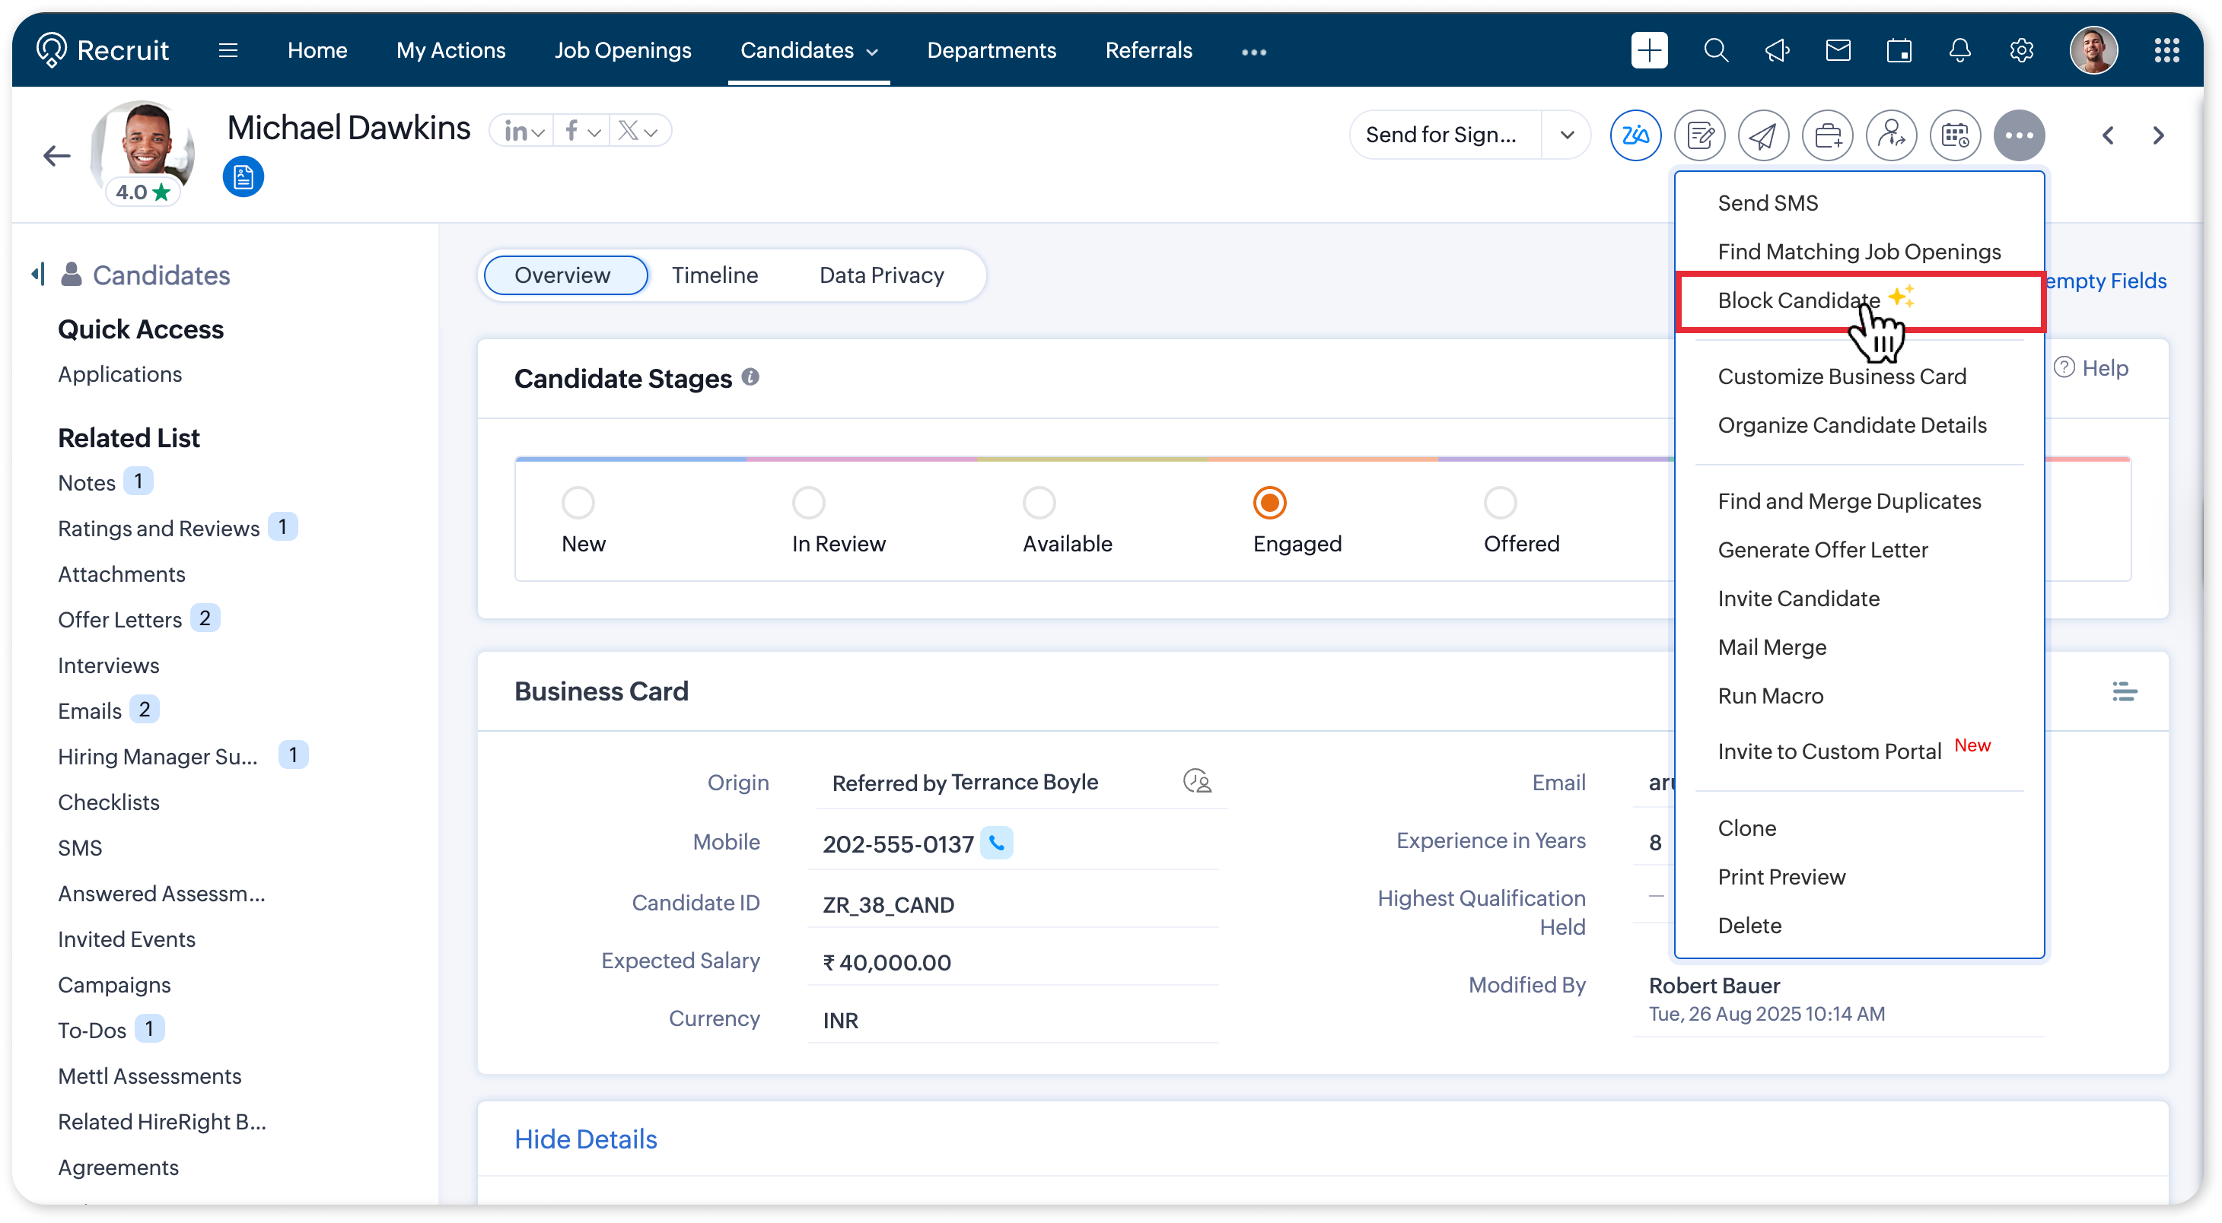Screen dimensions: 2222x1223
Task: Select the Offered stage radio button
Action: coord(1500,503)
